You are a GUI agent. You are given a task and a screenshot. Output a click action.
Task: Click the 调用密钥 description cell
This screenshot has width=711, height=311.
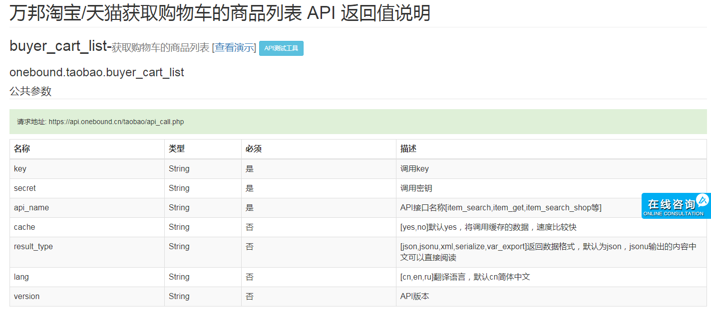(x=551, y=188)
